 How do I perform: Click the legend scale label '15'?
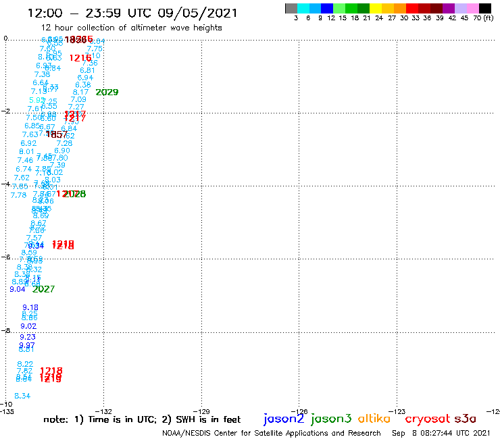point(343,18)
